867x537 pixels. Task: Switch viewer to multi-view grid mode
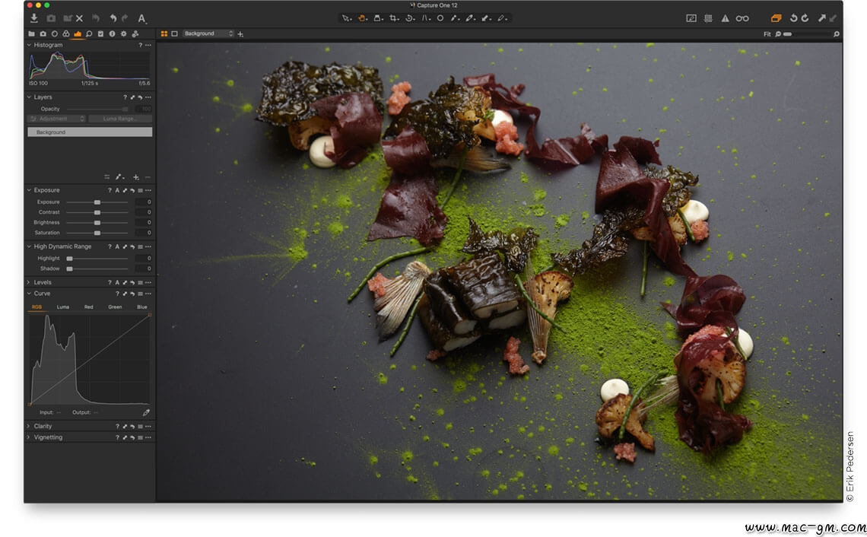164,33
